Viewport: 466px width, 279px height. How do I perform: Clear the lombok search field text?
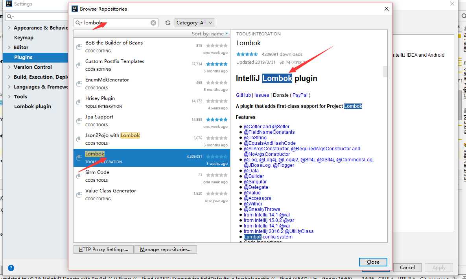(x=153, y=23)
